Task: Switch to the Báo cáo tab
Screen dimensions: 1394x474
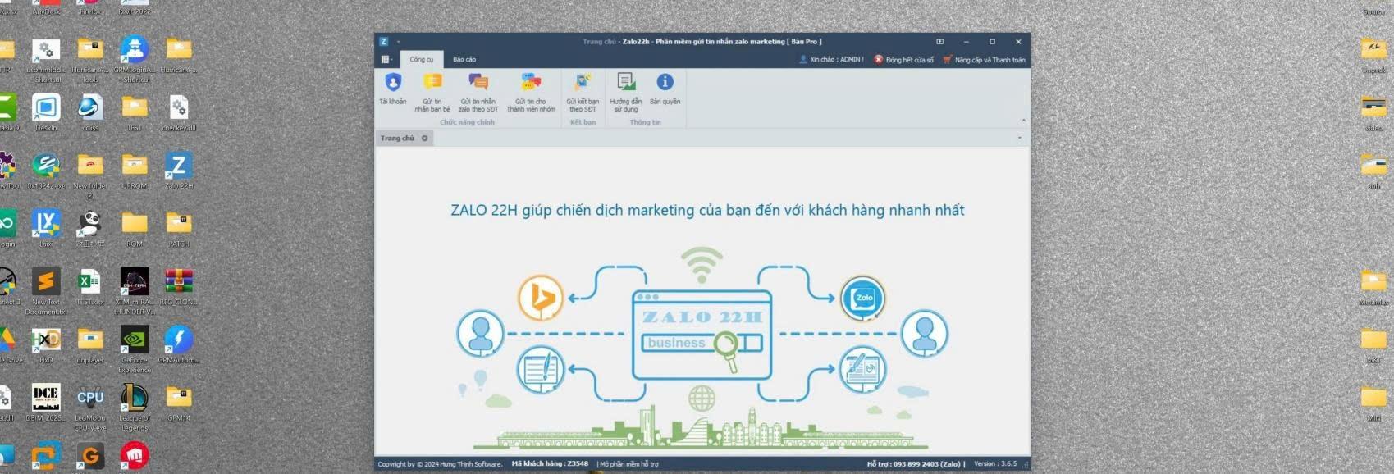Action: [x=464, y=60]
